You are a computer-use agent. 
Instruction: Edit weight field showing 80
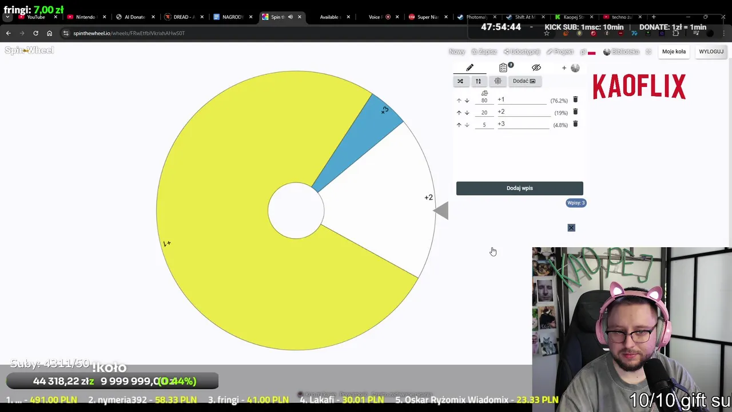pos(484,101)
